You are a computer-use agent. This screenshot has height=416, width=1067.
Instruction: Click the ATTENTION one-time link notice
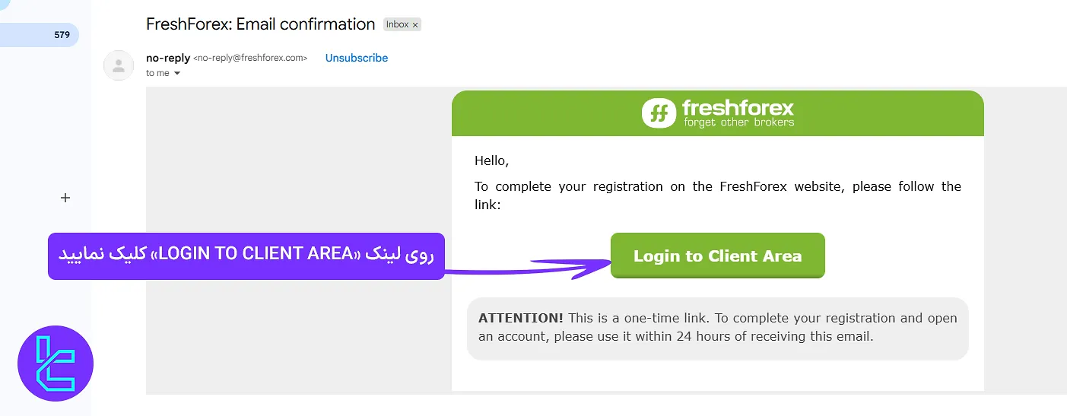tap(717, 328)
